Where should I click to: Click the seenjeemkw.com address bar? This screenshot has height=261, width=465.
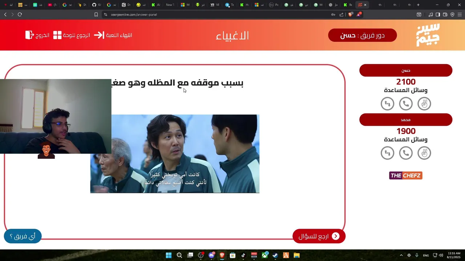coord(218,14)
